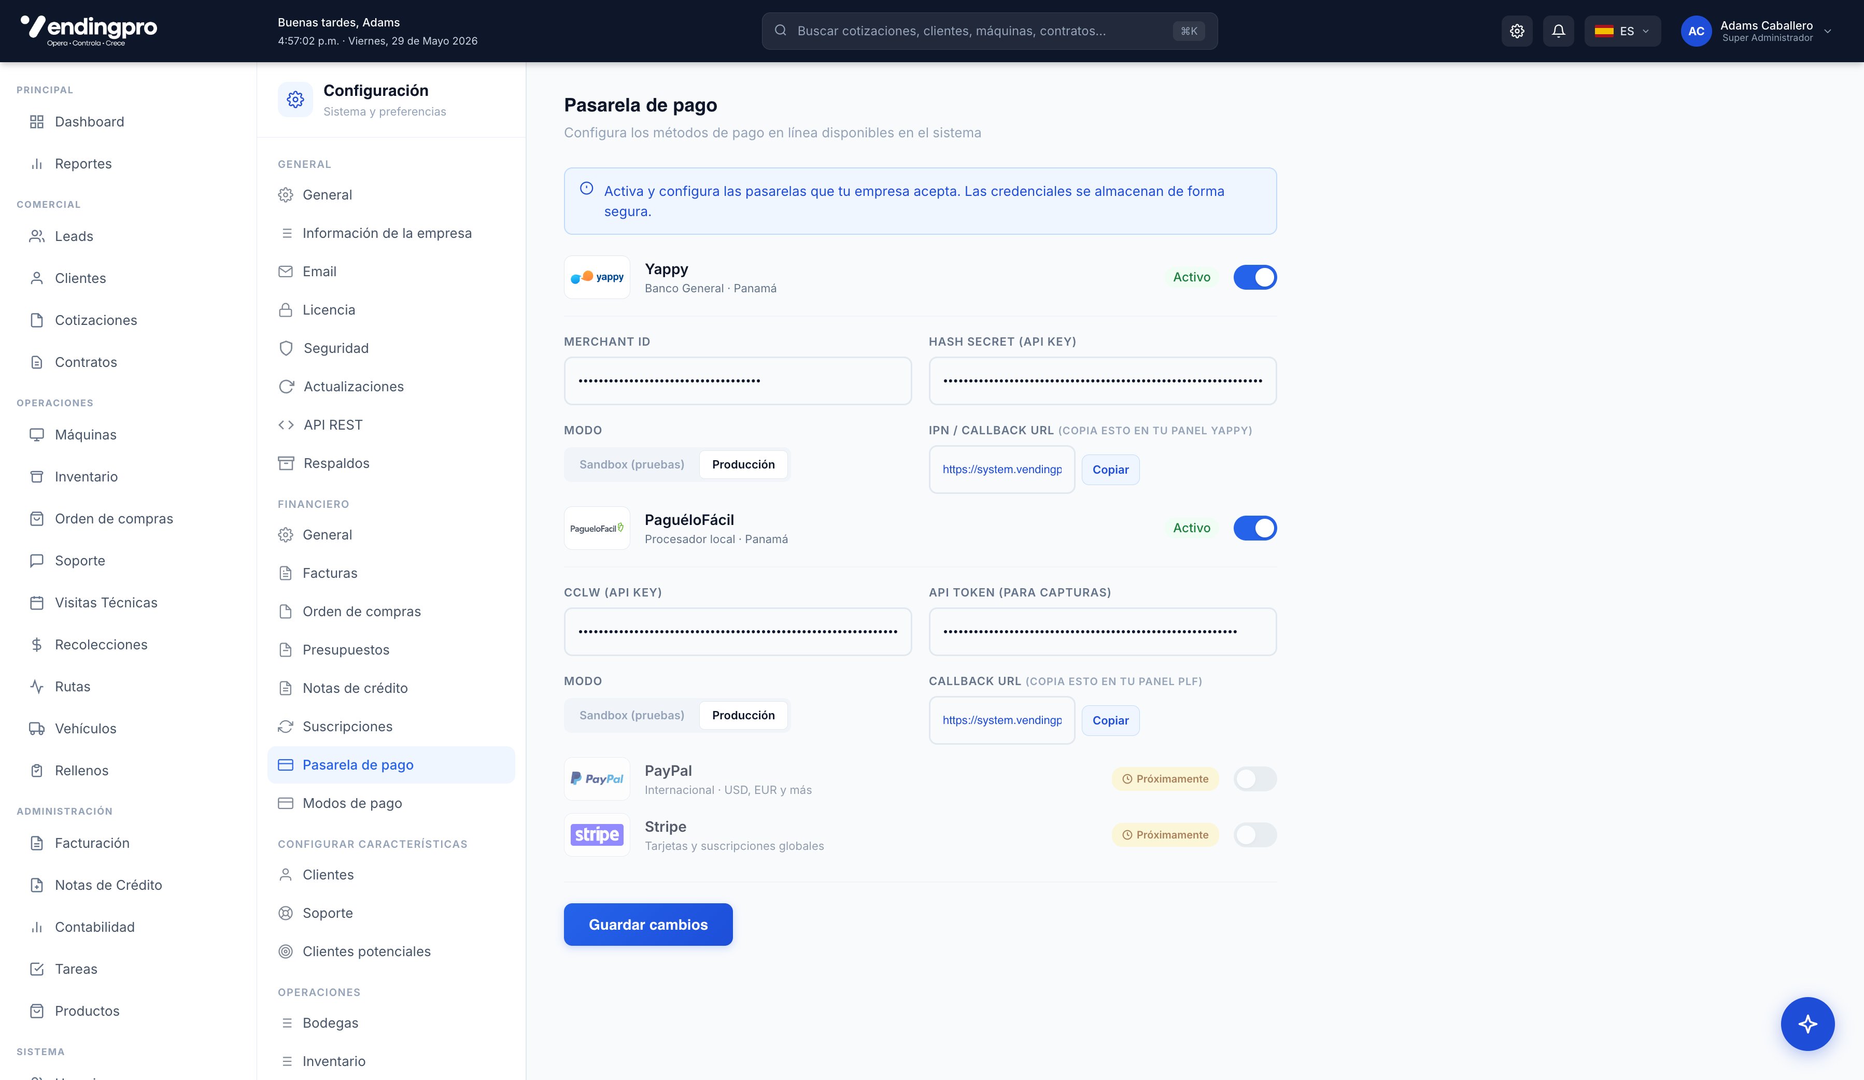This screenshot has width=1864, height=1080.
Task: Click the Actualizaciones refresh icon
Action: (x=286, y=387)
